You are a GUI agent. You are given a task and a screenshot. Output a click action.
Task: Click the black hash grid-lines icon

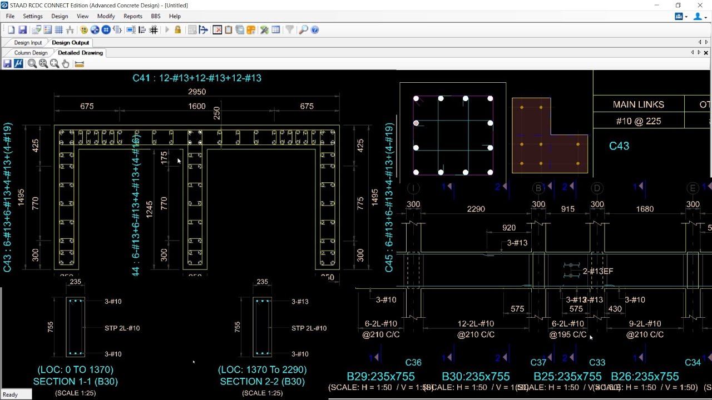[154, 30]
